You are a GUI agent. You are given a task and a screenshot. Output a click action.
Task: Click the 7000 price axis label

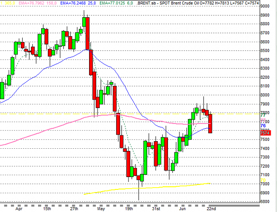point(265,184)
